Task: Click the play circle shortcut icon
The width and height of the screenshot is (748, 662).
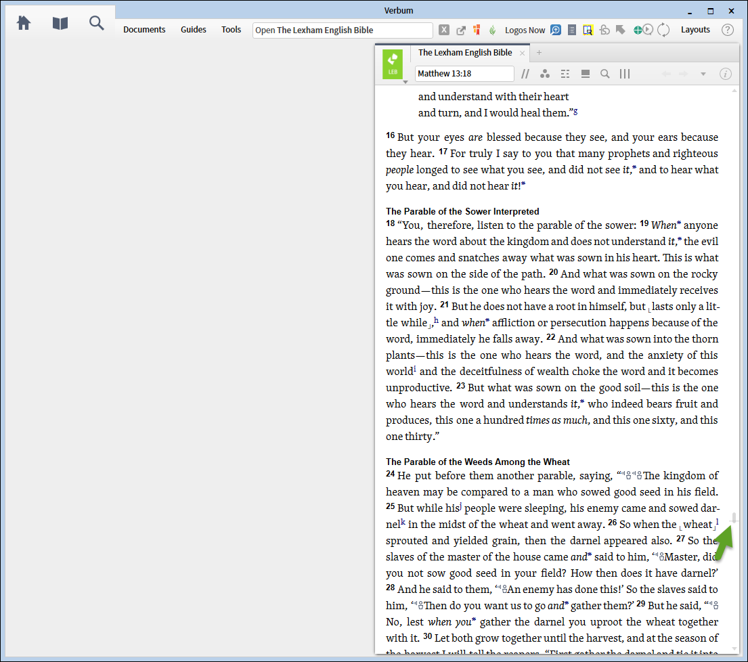Action: pyautogui.click(x=648, y=30)
